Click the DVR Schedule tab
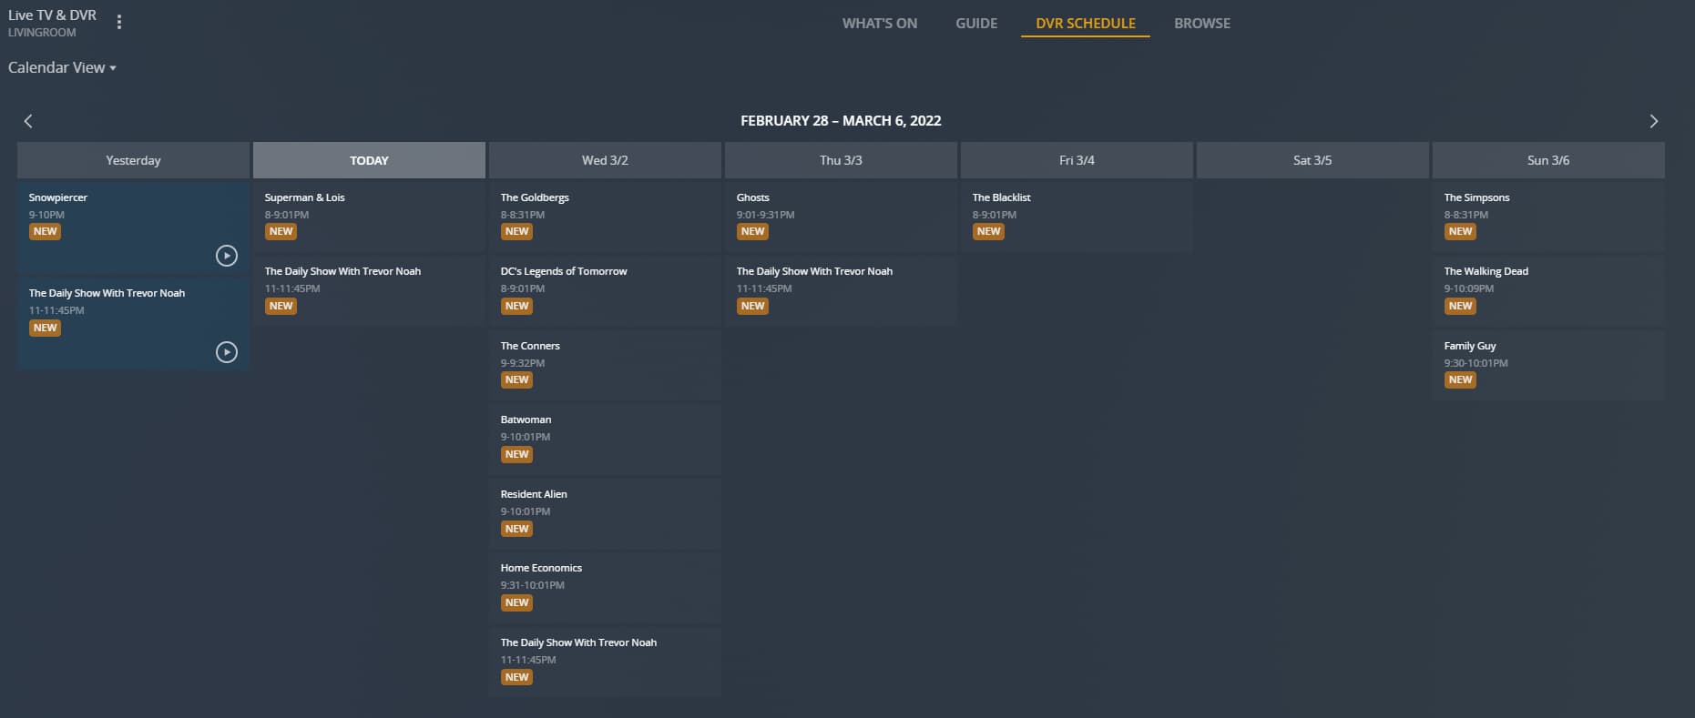Image resolution: width=1695 pixels, height=718 pixels. (x=1085, y=24)
